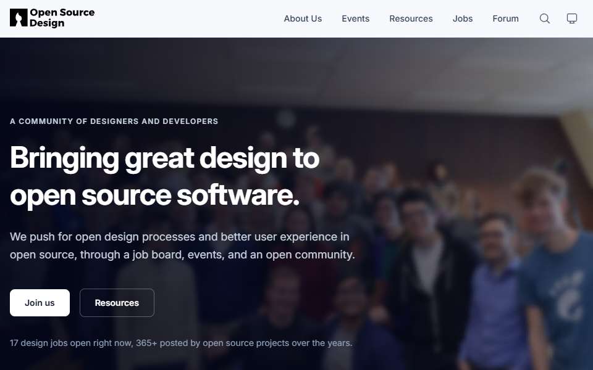The width and height of the screenshot is (593, 370).
Task: Click the "We push for open design processes" paragraph
Action: point(182,246)
